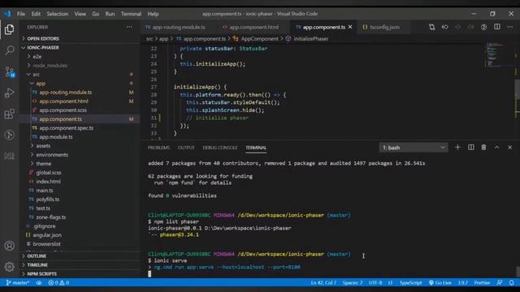Switch to the Debug Console tab
520x292 pixels.
pyautogui.click(x=220, y=148)
